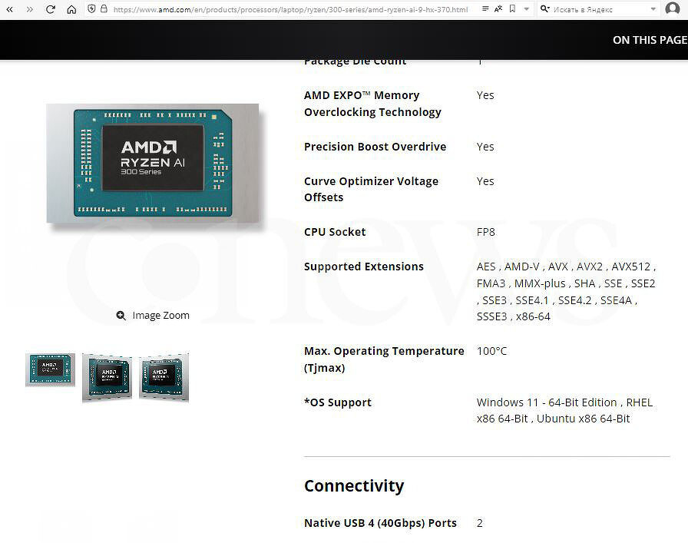Click the Native USB 4 (40Gbps) Ports label
The image size is (688, 543).
(380, 523)
